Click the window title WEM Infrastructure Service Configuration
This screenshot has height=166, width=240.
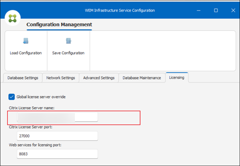[120, 11]
